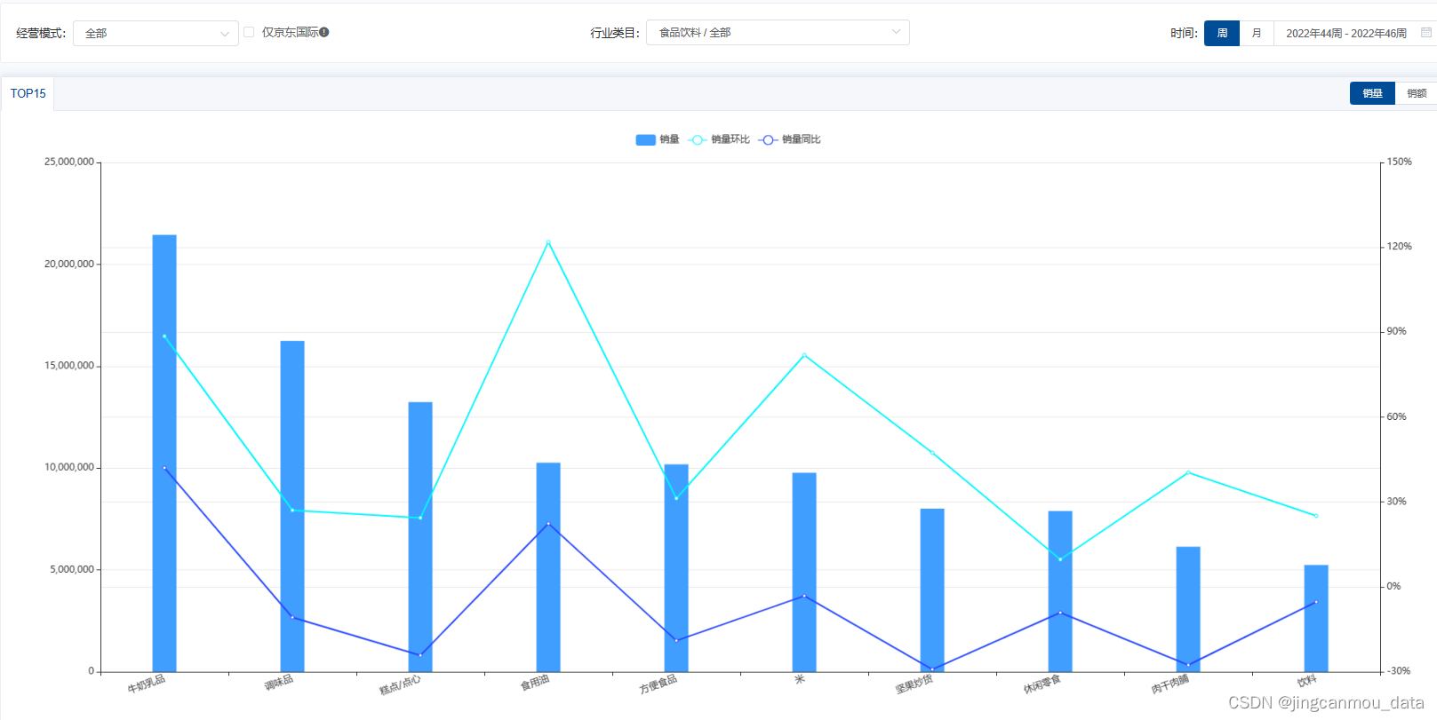Click the 调味品 x-axis label
The image size is (1437, 720).
pyautogui.click(x=279, y=683)
